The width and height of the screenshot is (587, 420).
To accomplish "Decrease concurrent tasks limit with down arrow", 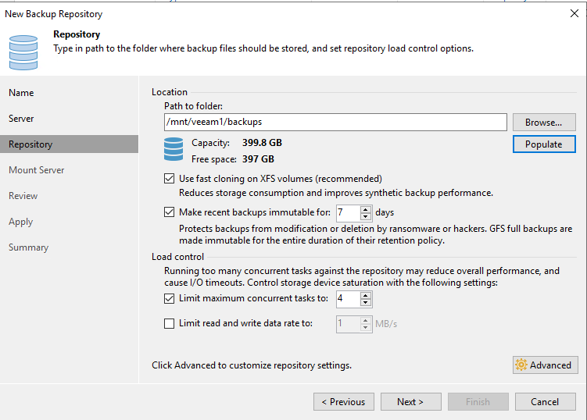I will coord(366,303).
